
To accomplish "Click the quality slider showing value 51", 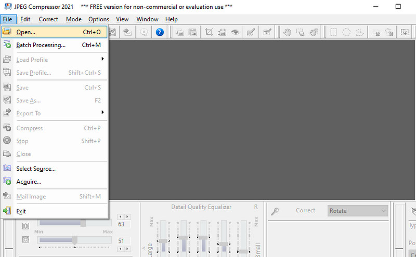I will pyautogui.click(x=74, y=240).
